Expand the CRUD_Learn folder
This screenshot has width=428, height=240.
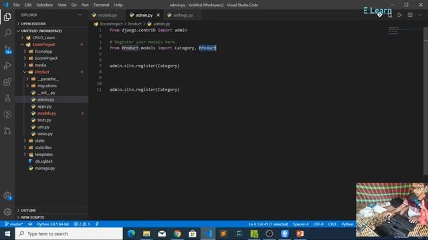pyautogui.click(x=43, y=37)
